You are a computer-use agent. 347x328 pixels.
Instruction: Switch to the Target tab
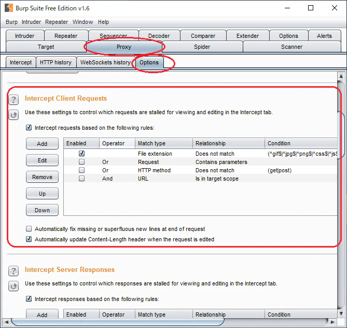click(x=46, y=47)
